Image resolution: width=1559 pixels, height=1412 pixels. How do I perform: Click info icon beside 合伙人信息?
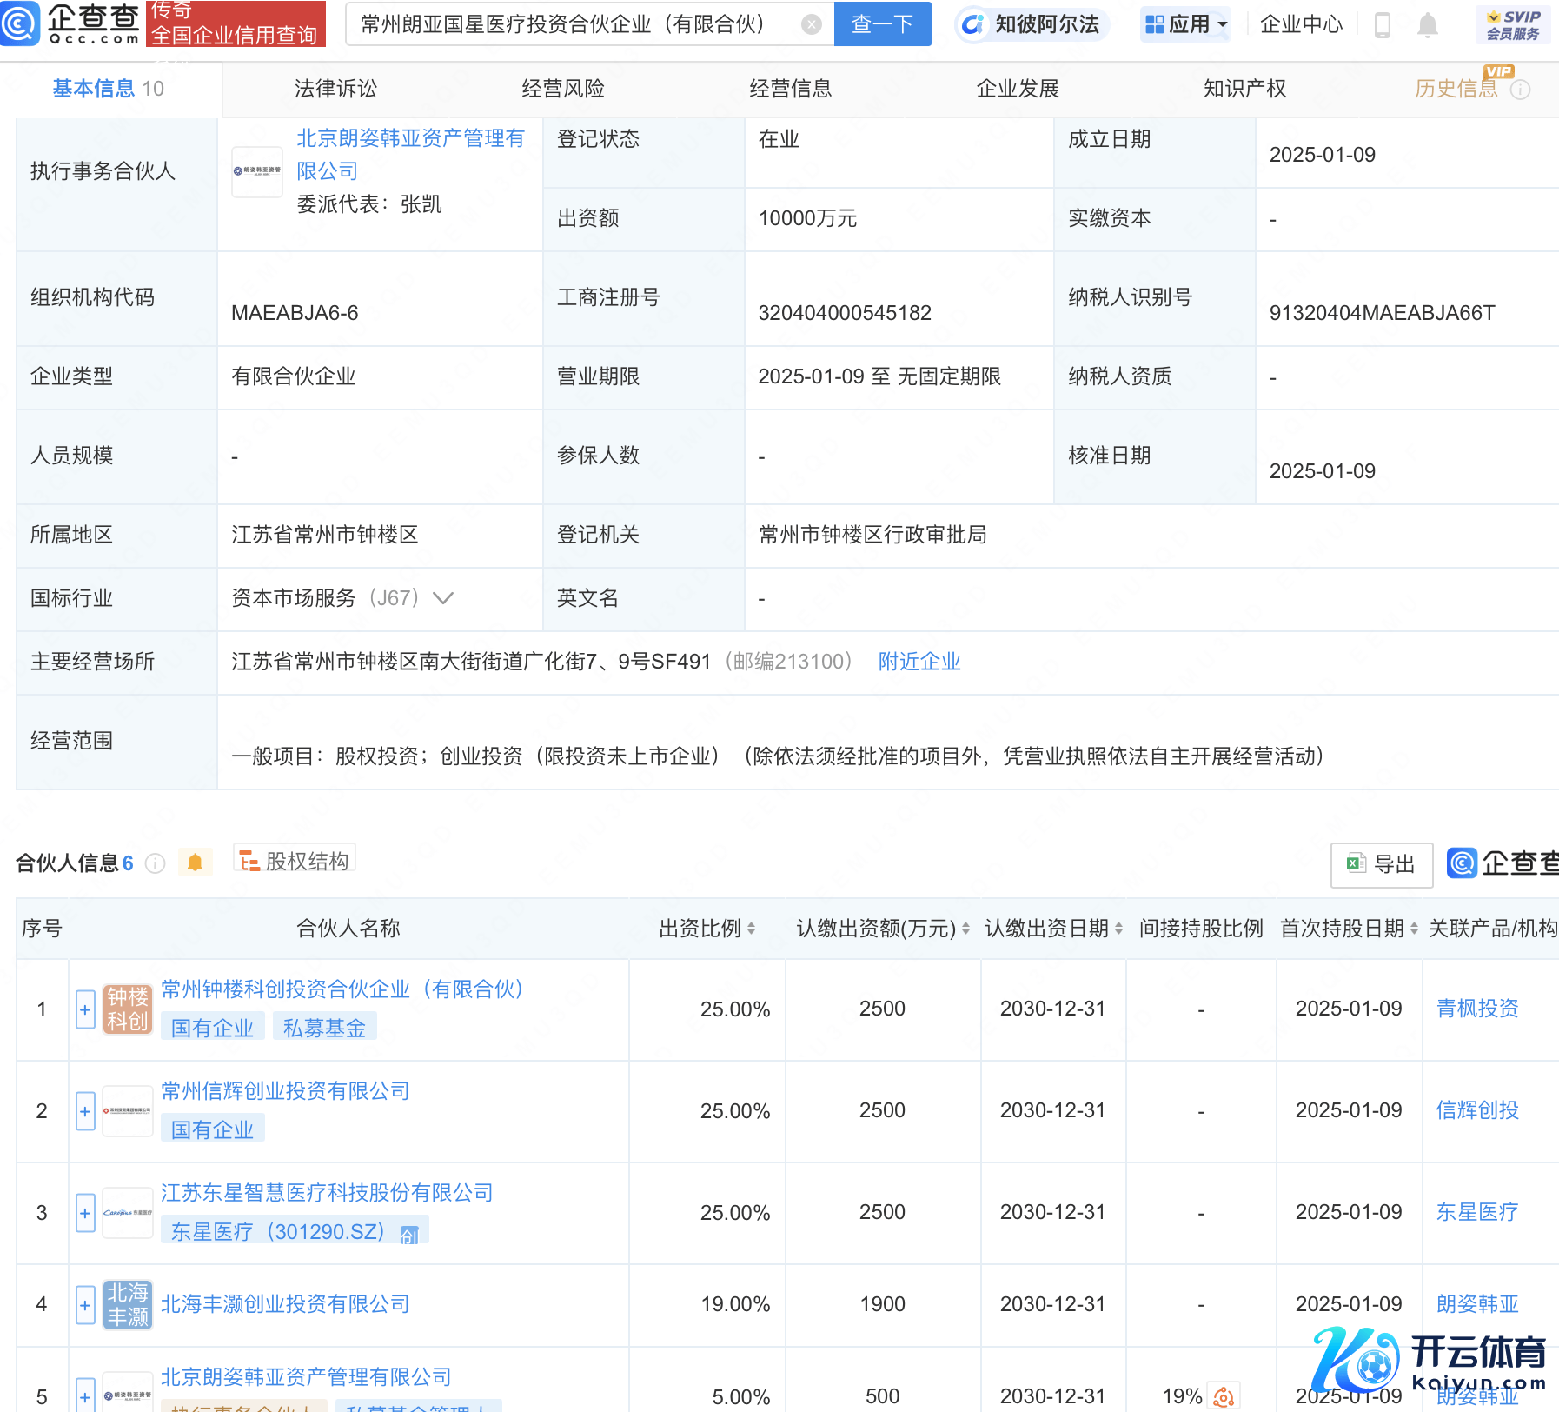click(x=156, y=863)
